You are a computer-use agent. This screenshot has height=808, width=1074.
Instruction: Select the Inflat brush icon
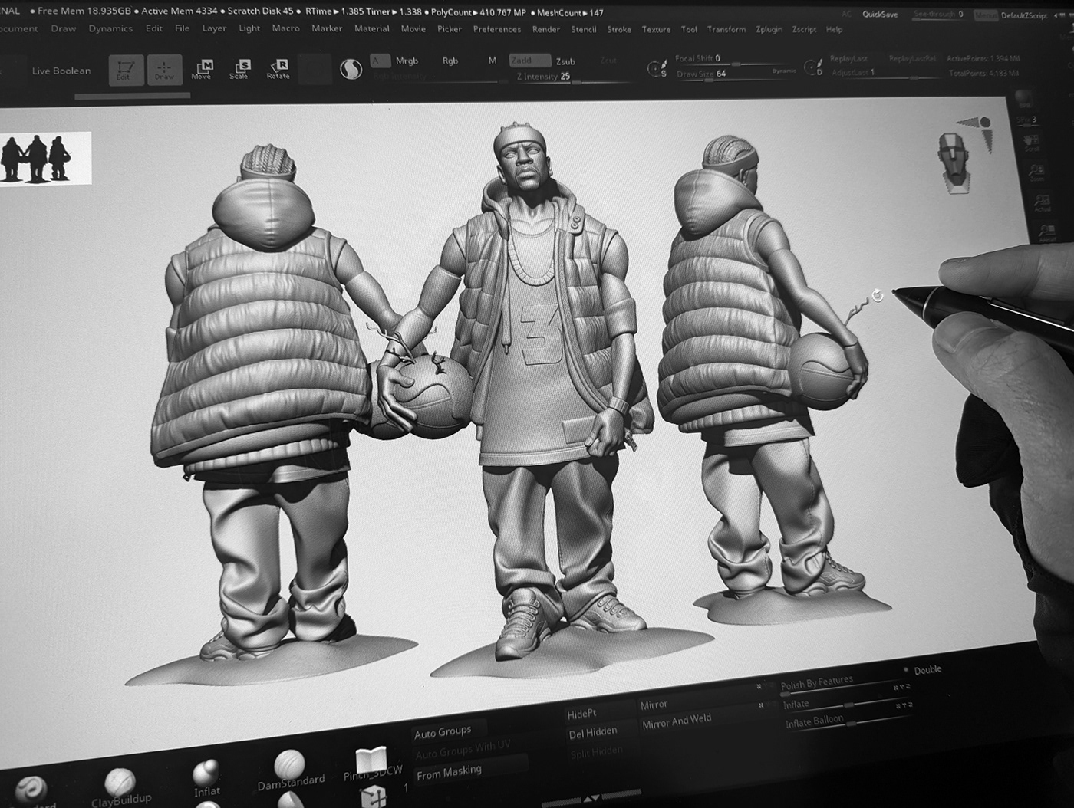pyautogui.click(x=206, y=773)
